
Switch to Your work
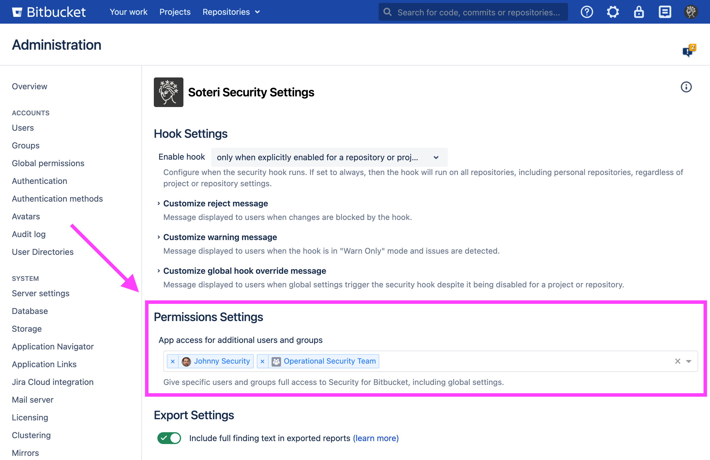128,12
